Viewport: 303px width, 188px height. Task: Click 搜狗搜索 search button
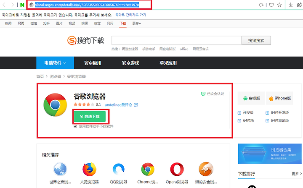click(x=256, y=40)
